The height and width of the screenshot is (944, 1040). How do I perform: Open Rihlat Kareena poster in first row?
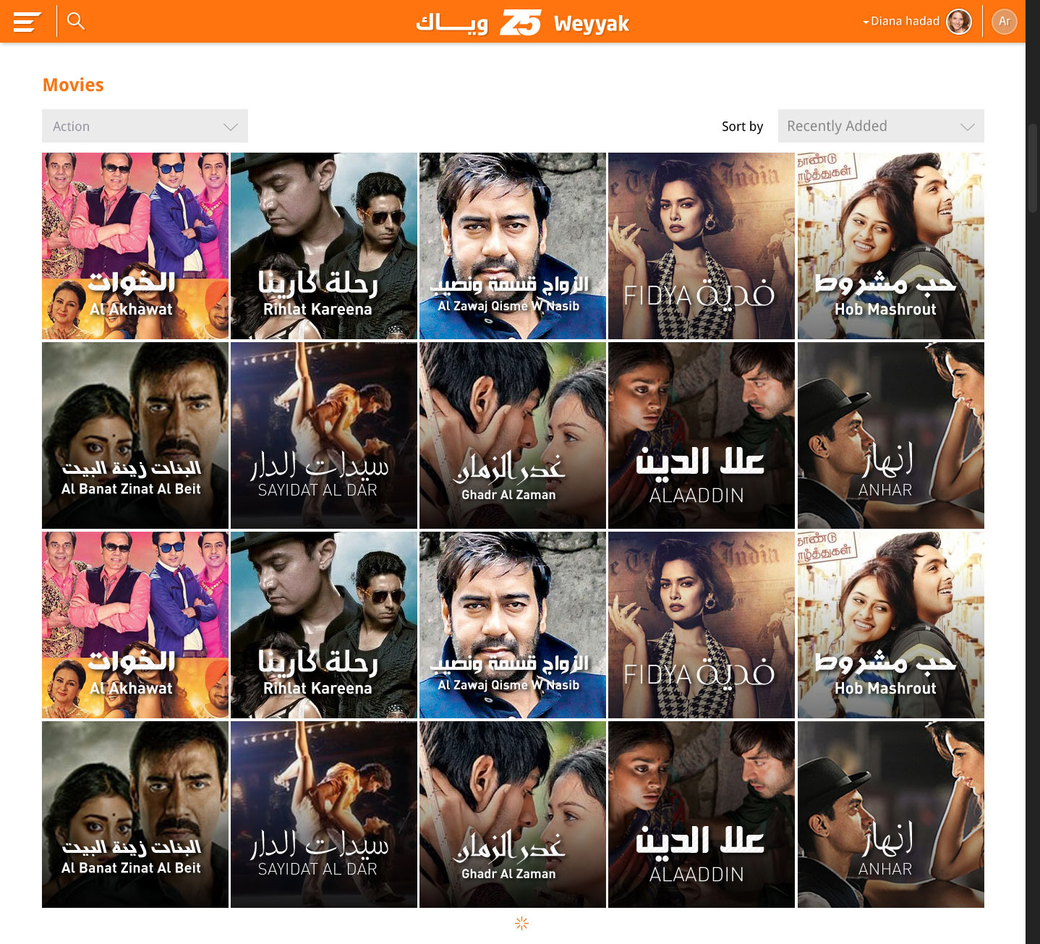(x=324, y=246)
